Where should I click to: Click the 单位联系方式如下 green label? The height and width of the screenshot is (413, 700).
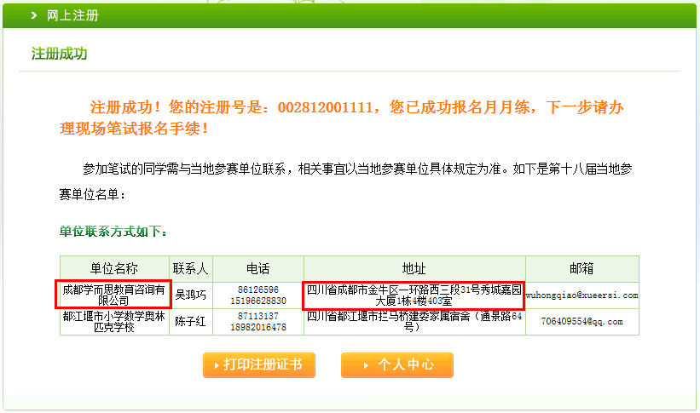113,232
